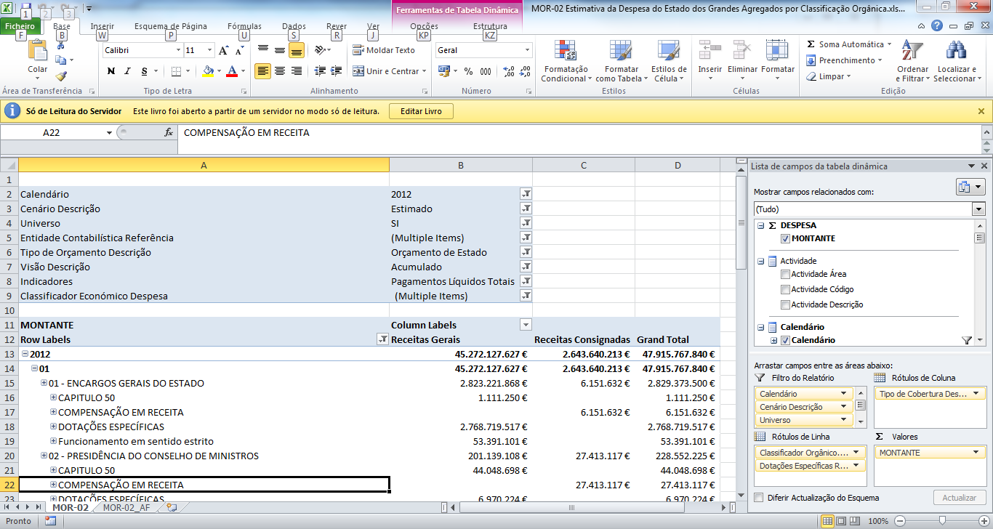
Task: Toggle italic I formatting
Action: [x=128, y=71]
